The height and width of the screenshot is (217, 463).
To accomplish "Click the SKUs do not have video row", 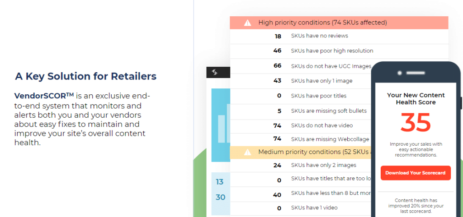I will [301, 126].
